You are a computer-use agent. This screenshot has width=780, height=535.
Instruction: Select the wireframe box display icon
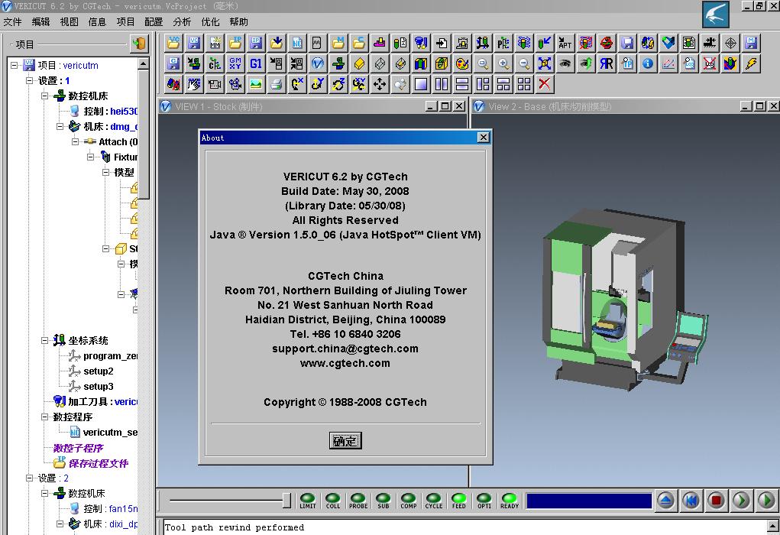pyautogui.click(x=380, y=63)
